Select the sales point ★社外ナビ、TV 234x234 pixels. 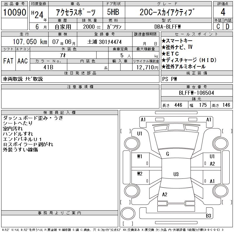177,47
